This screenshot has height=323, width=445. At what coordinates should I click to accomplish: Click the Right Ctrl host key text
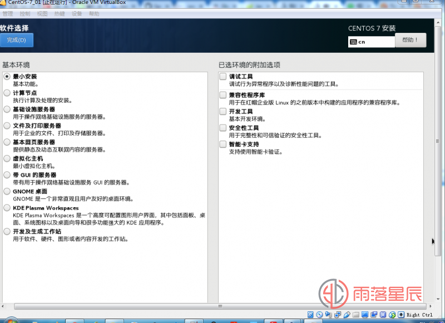coord(419,315)
